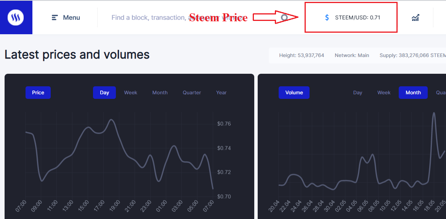Switch price chart to Quarter
This screenshot has width=446, height=219.
point(192,92)
